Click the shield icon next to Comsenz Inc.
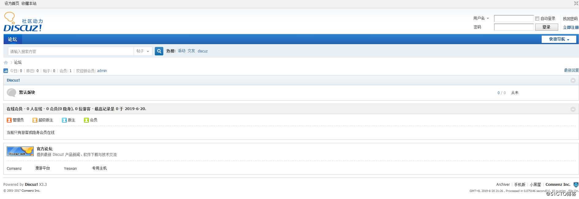Image resolution: width=579 pixels, height=199 pixels. [x=576, y=185]
